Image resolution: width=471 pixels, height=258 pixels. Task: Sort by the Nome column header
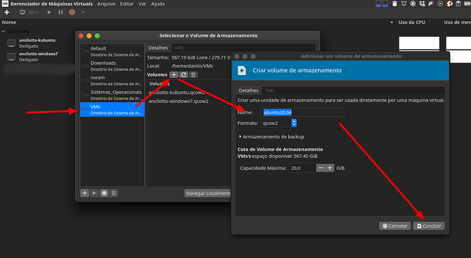click(9, 22)
